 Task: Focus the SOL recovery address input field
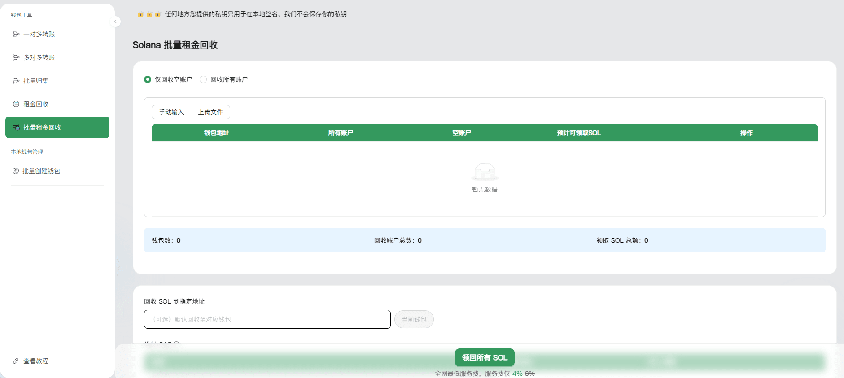coord(267,319)
